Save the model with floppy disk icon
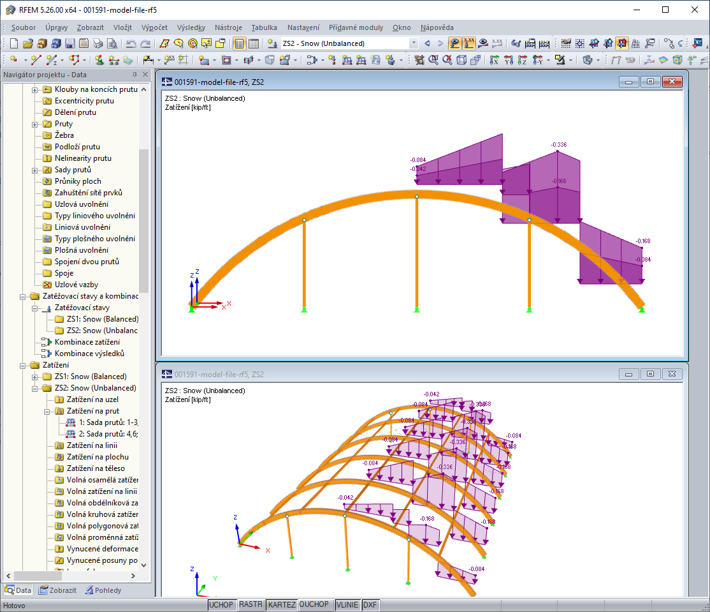Image resolution: width=710 pixels, height=612 pixels. pos(69,43)
